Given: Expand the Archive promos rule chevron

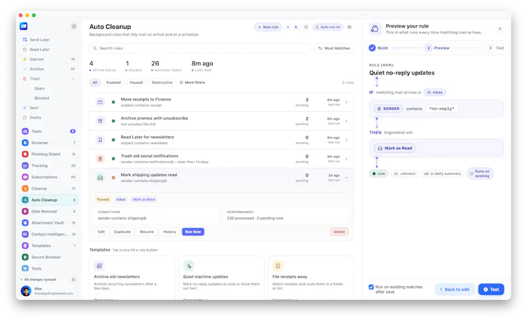Looking at the screenshot, I should coord(347,121).
